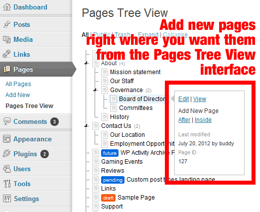Click the Appearance layout icon
This screenshot has height=212, width=260.
tap(6, 139)
